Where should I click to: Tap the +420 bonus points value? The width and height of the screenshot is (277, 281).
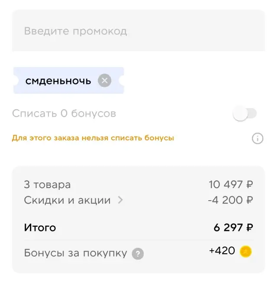point(222,251)
